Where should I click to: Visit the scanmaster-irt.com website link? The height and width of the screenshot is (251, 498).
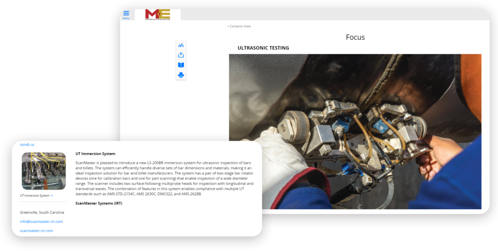pyautogui.click(x=36, y=231)
